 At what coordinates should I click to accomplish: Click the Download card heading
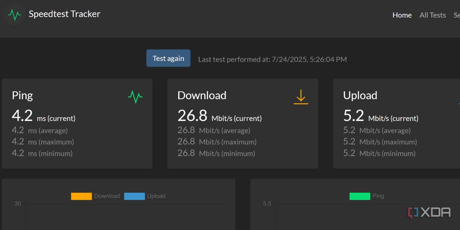pyautogui.click(x=202, y=95)
